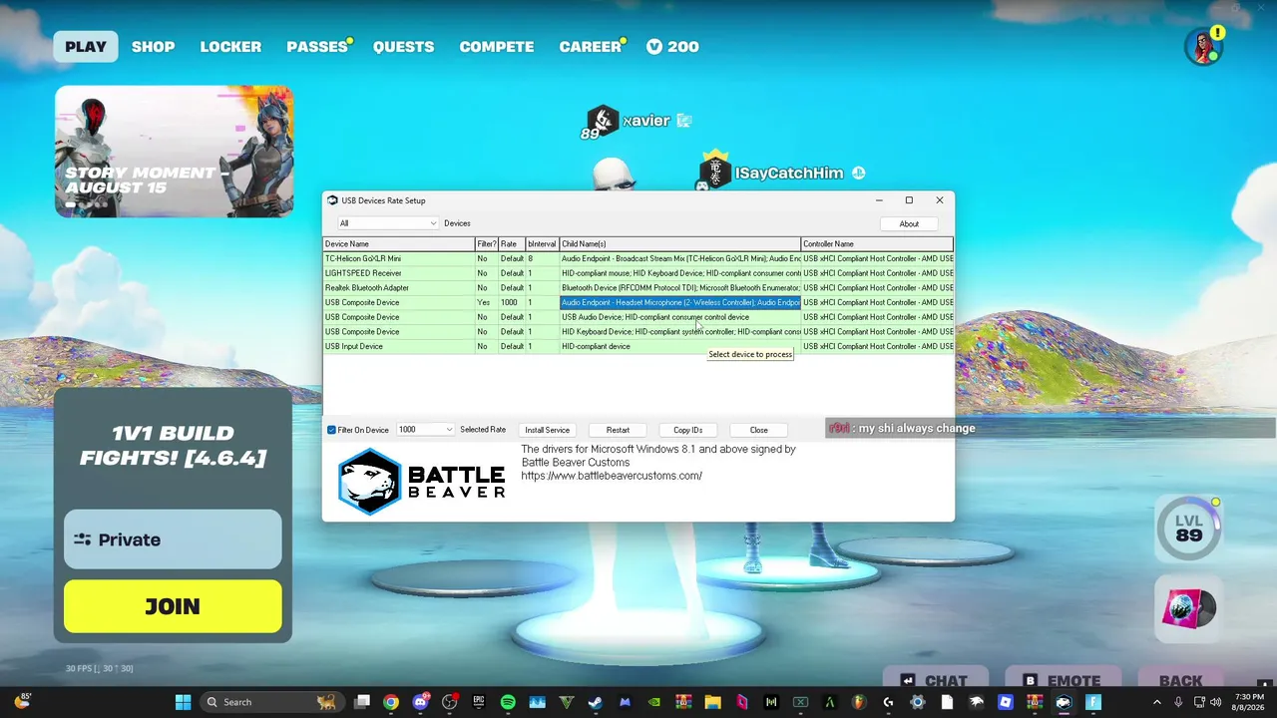Open Task View on the taskbar
Image resolution: width=1277 pixels, height=718 pixels.
pyautogui.click(x=362, y=702)
